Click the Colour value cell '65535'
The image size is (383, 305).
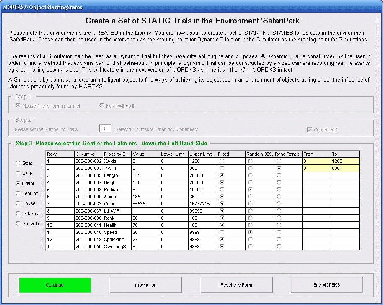coord(145,204)
